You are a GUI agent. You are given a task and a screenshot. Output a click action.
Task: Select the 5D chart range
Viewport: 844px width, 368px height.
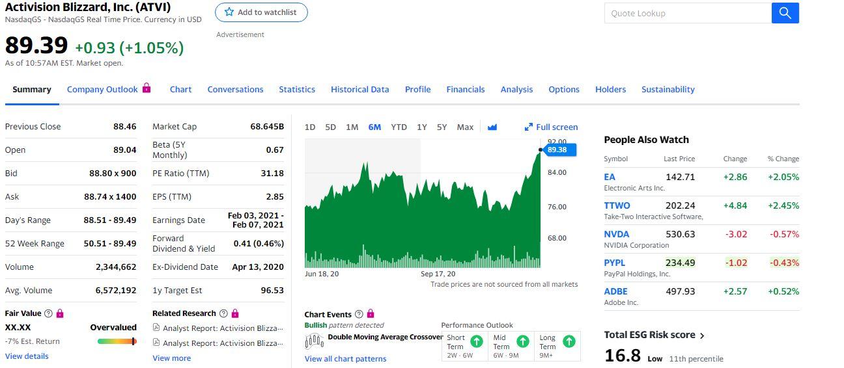(331, 127)
